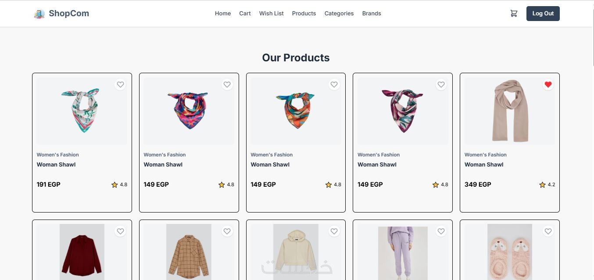Open the Cart nav link
This screenshot has width=594, height=280.
pyautogui.click(x=245, y=14)
